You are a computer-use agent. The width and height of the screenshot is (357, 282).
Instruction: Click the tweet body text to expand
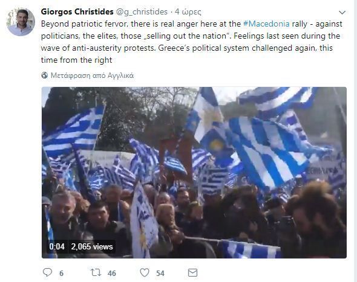191,42
